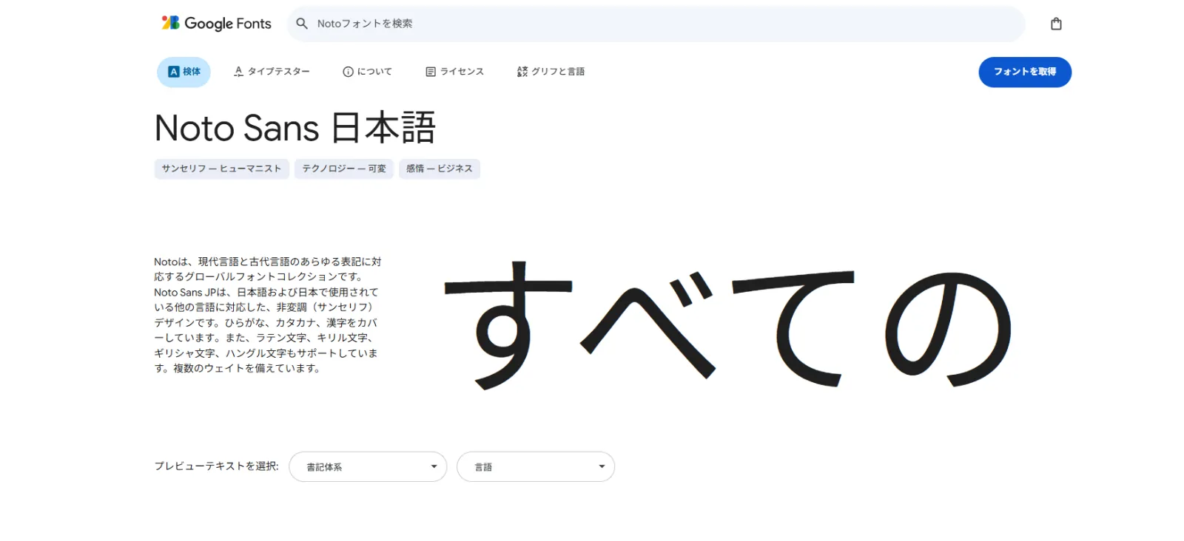Select the テクノロジー — 可変 tag

tap(343, 169)
